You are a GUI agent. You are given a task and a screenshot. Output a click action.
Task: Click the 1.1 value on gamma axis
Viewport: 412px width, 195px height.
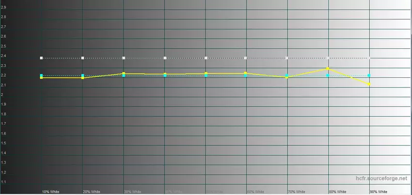pos(4,182)
